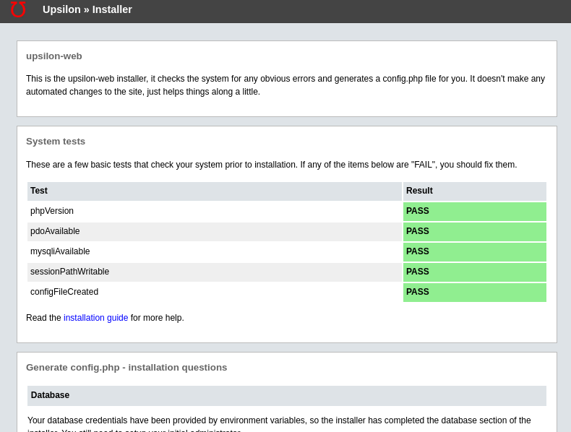Click PASS result for mysqliAvailable
This screenshot has width=571, height=432.
pyautogui.click(x=475, y=252)
